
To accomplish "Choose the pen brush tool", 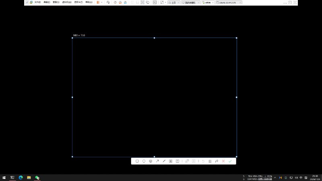I will 164,161.
